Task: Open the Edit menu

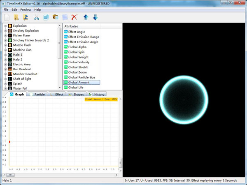Action: [x=14, y=9]
